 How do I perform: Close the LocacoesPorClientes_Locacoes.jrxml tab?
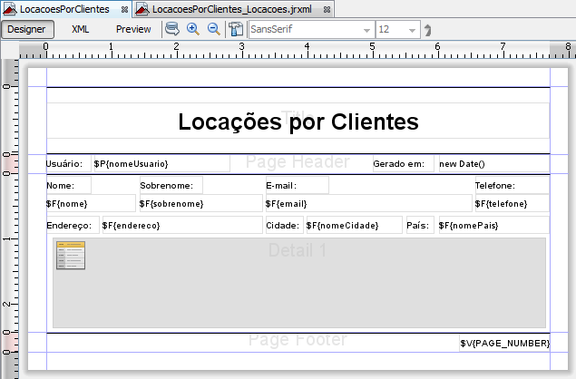click(327, 8)
